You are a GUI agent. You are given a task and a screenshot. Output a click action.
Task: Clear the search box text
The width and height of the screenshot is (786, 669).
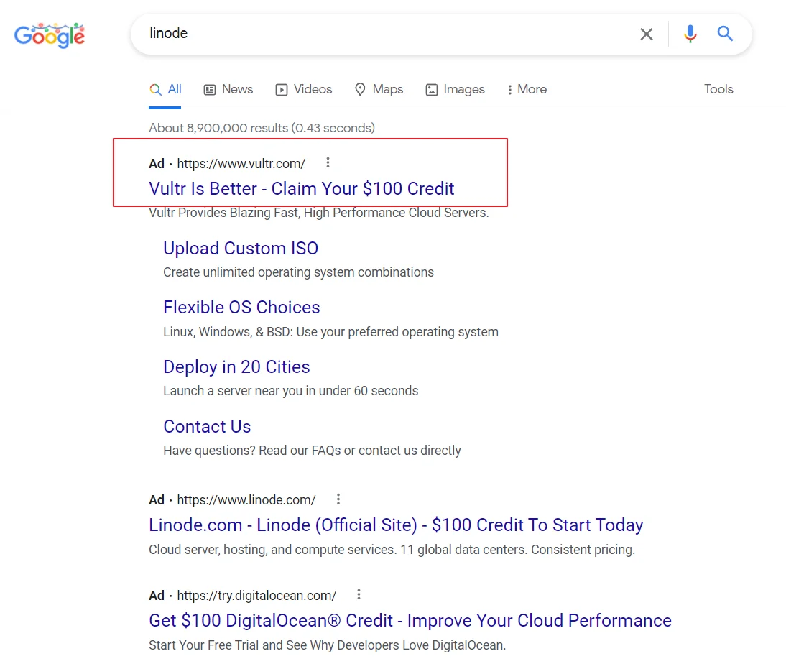pos(647,34)
